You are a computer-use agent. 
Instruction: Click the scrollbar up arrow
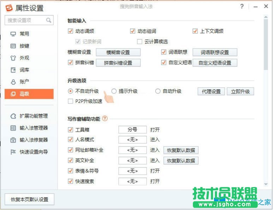[266, 17]
